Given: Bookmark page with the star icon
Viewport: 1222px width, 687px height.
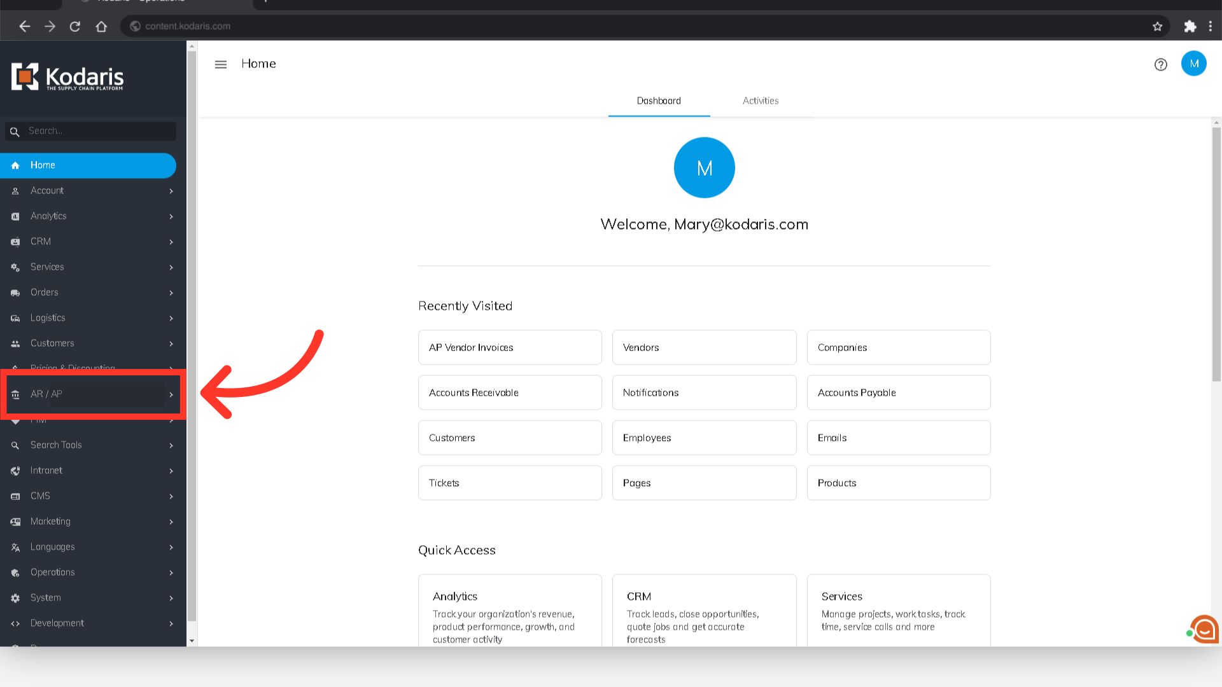Looking at the screenshot, I should [x=1157, y=26].
